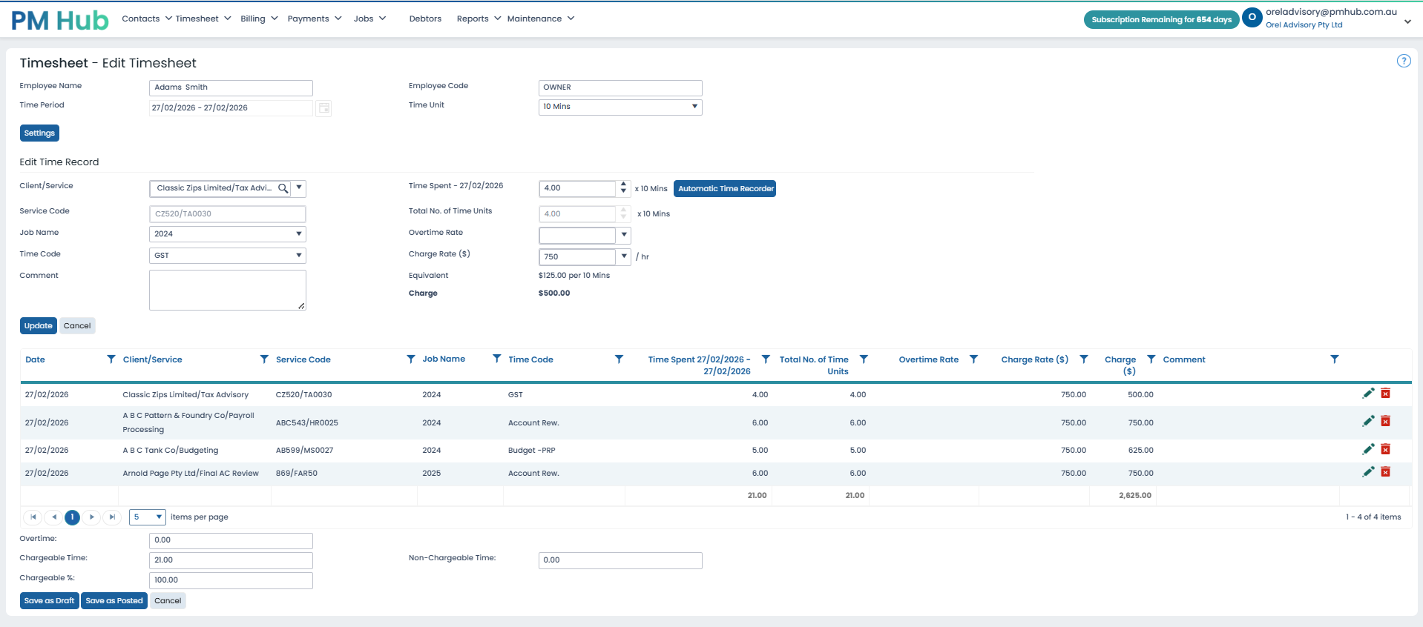Filter the Comment column
Image resolution: width=1423 pixels, height=627 pixels.
click(1335, 359)
